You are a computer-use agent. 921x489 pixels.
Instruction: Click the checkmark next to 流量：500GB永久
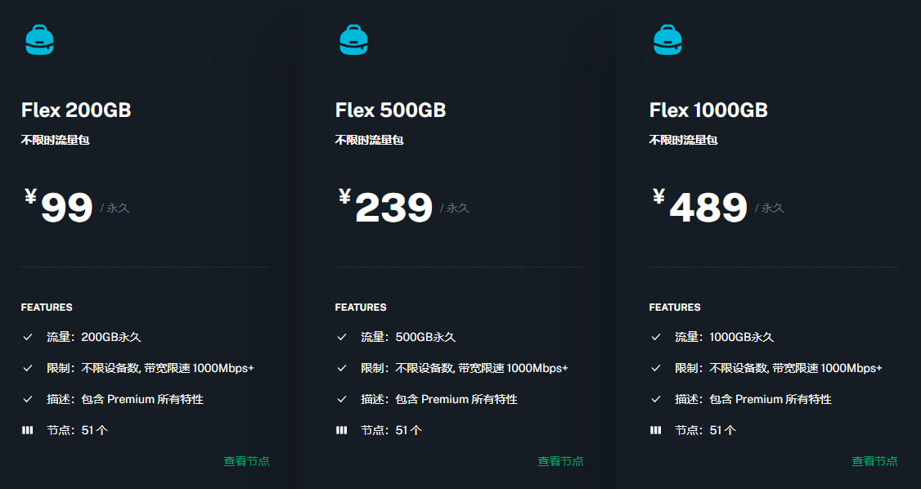pos(341,337)
